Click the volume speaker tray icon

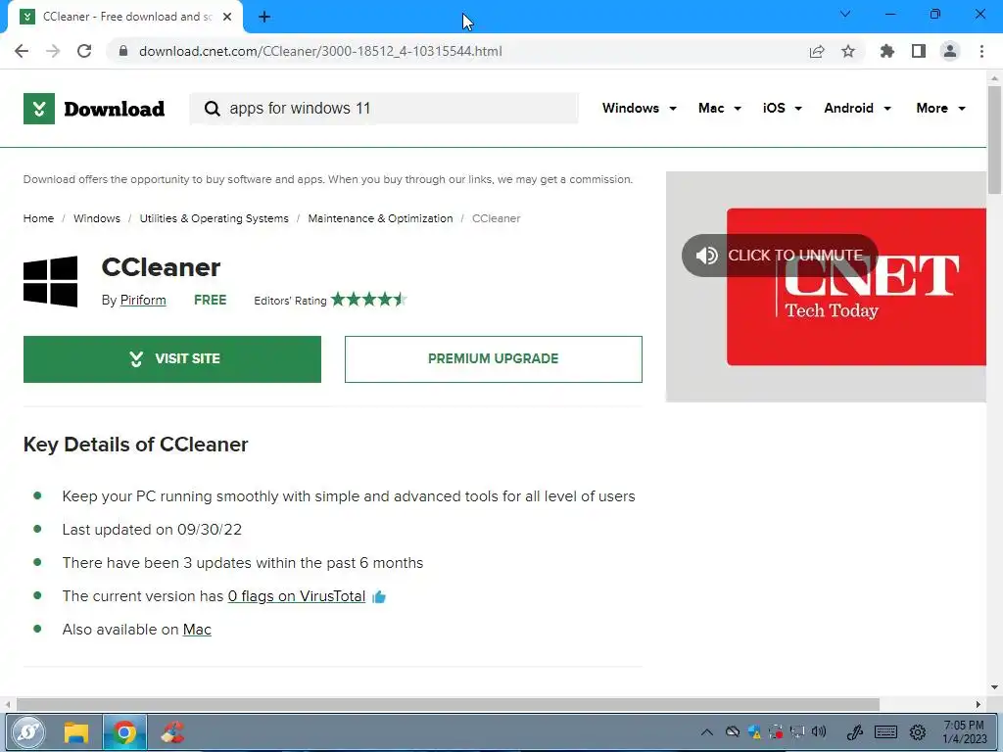pos(818,731)
